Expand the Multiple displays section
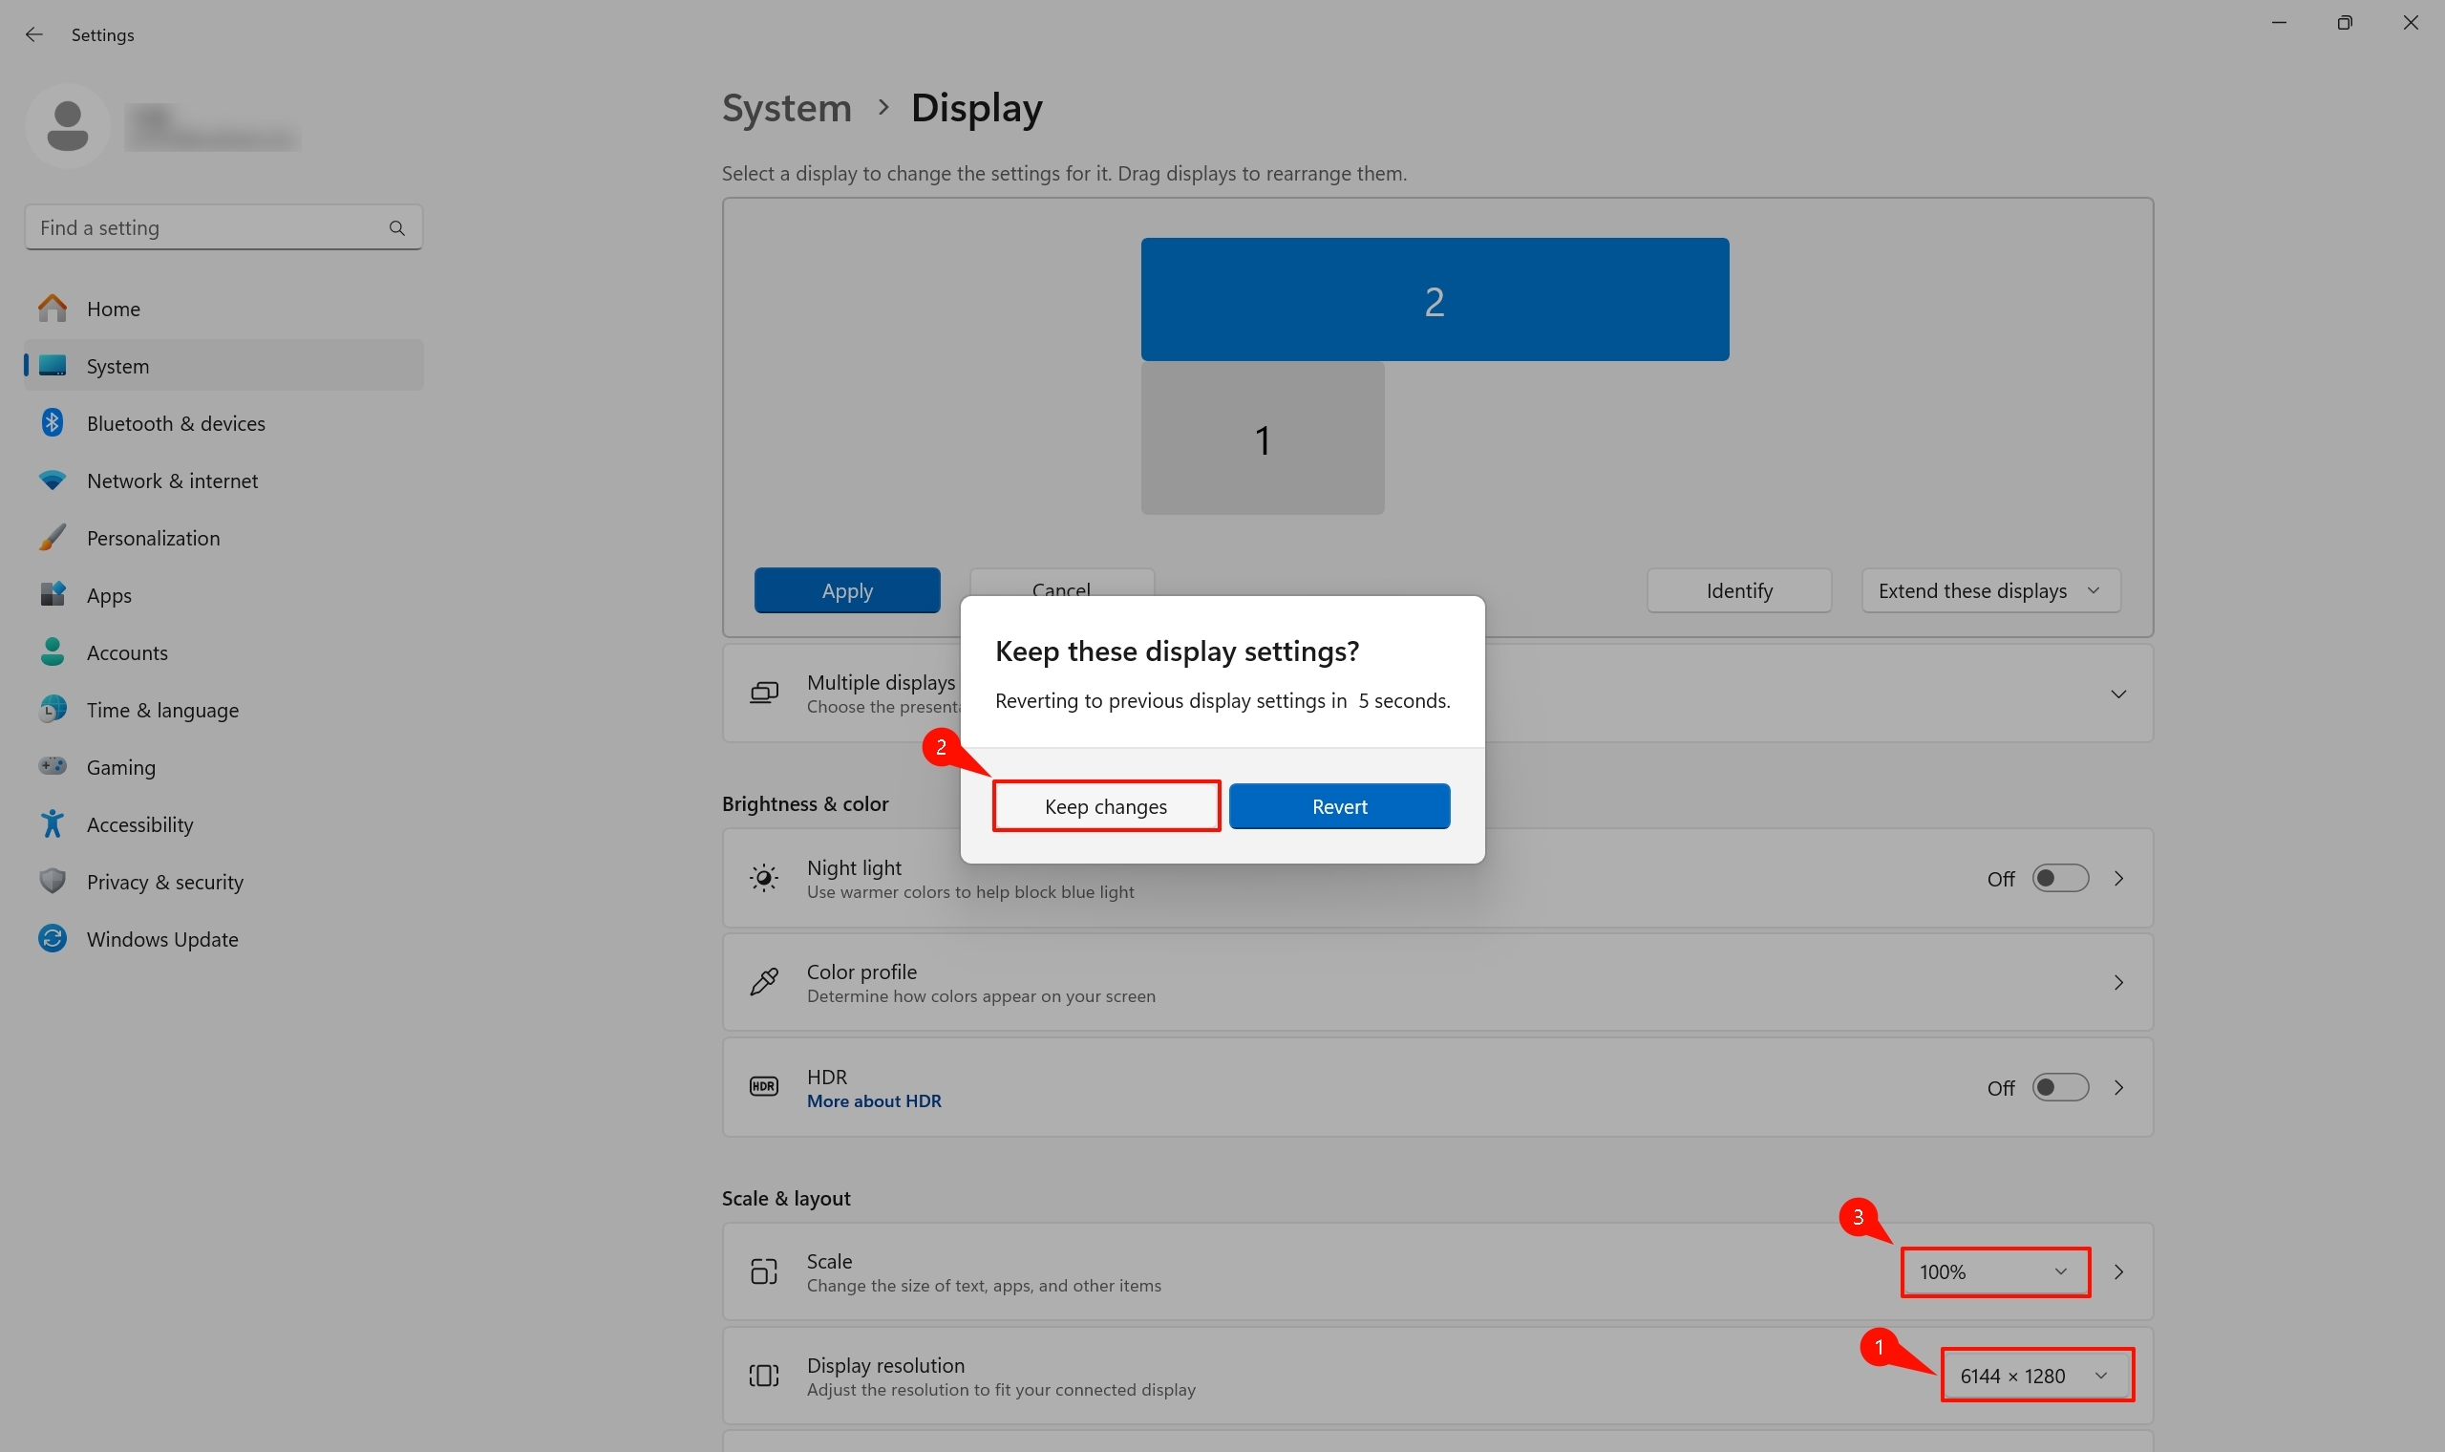This screenshot has height=1452, width=2445. (2117, 694)
